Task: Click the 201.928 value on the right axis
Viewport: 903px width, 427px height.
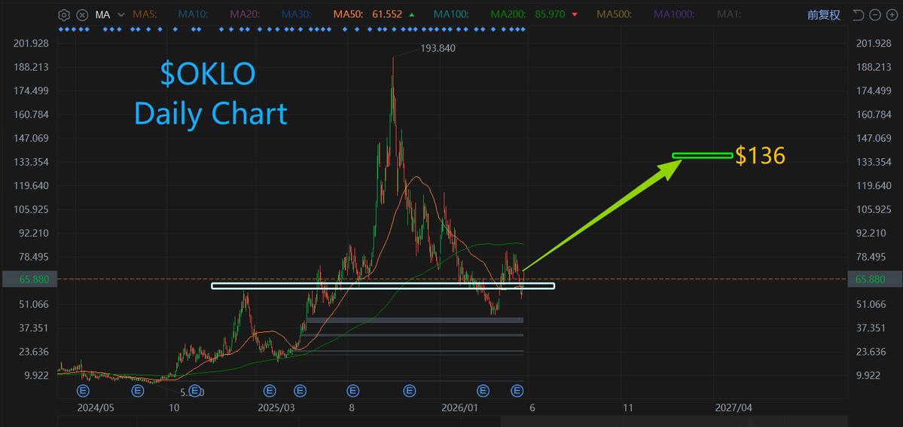Action: tap(873, 44)
